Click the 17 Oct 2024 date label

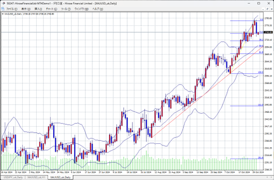coord(245,172)
